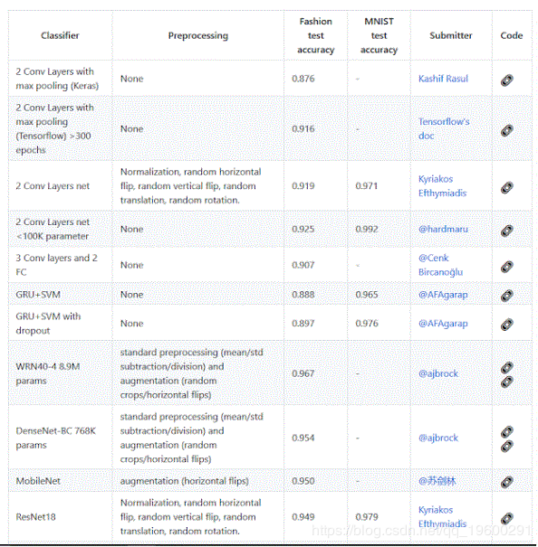Open code link icon for 3 Conv layers row

click(507, 267)
